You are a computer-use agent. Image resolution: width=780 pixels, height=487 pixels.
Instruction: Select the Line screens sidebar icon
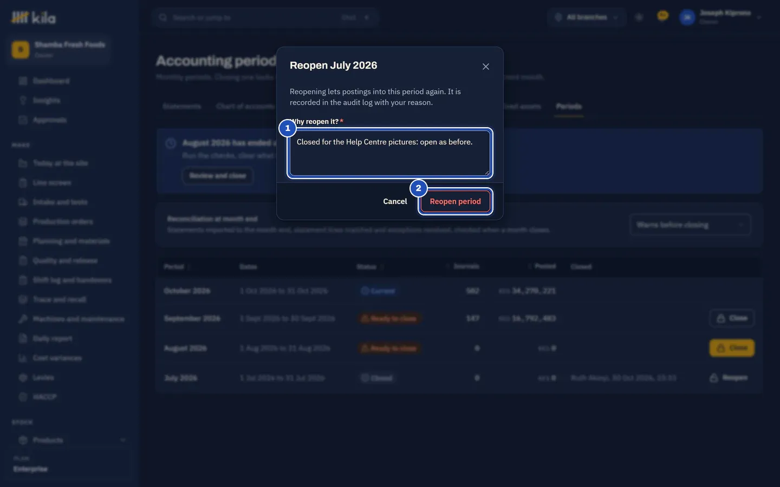pyautogui.click(x=23, y=183)
